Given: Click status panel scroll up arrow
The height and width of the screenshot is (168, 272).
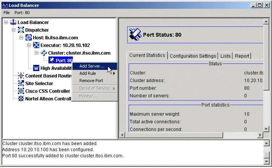Looking at the screenshot, I should point(266,22).
